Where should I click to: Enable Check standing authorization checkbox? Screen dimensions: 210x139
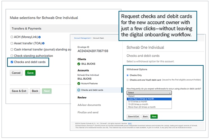[12, 56]
